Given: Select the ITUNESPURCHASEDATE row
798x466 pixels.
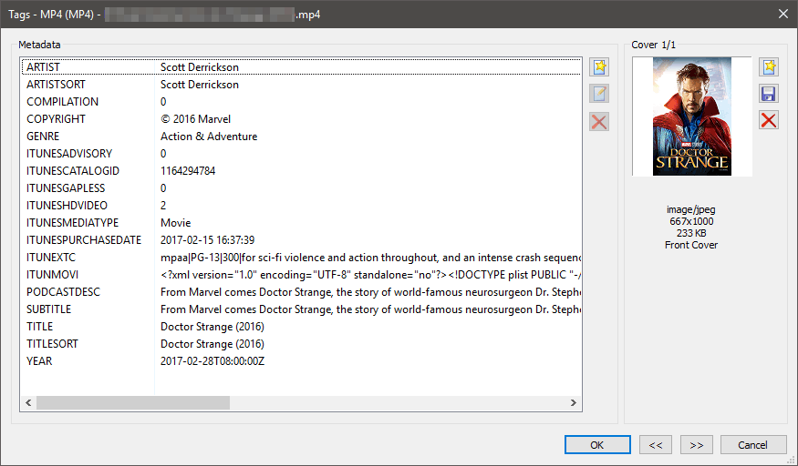Looking at the screenshot, I should [x=301, y=239].
